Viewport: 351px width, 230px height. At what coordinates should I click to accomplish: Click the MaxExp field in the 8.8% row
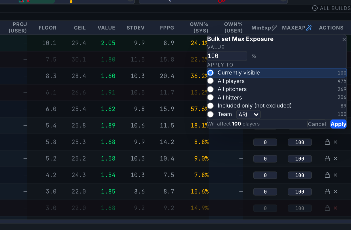tap(300, 142)
